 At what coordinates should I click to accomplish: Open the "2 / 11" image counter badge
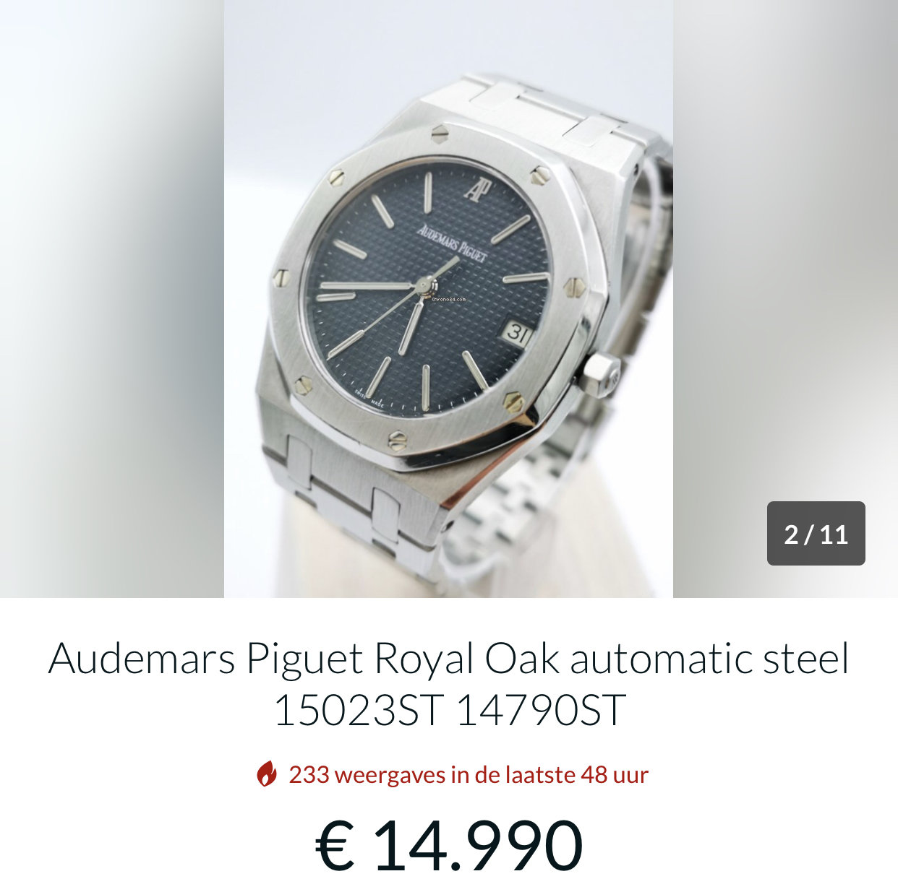point(816,533)
